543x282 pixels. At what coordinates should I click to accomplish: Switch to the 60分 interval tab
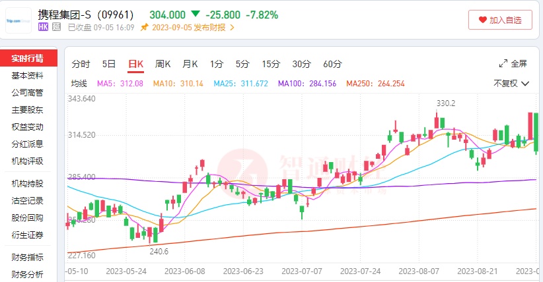point(332,64)
